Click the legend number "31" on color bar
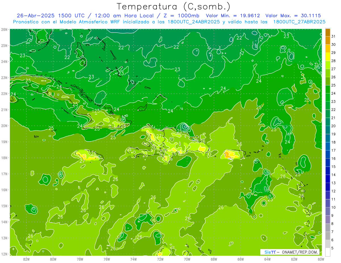341x263 pixels. coord(333,36)
